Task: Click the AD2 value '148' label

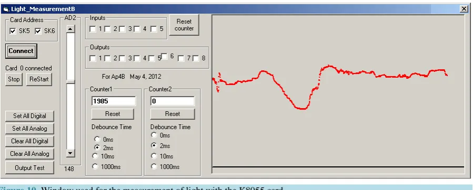Action: coord(69,169)
